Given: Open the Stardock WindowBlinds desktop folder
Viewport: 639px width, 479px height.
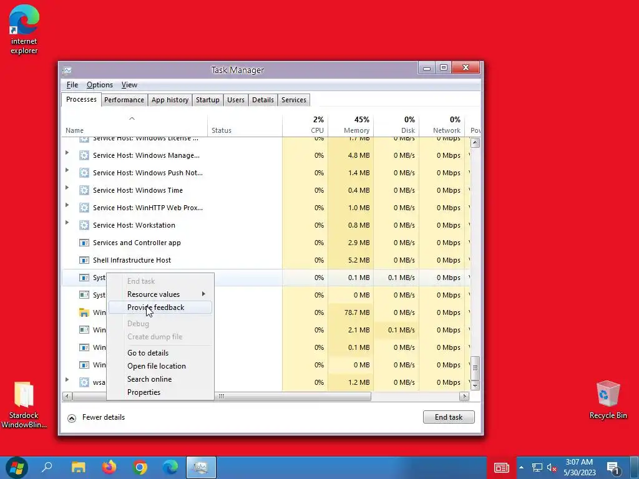Looking at the screenshot, I should tap(24, 404).
